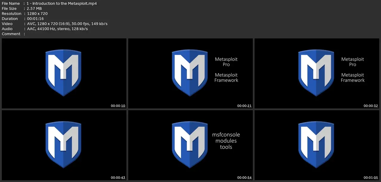Click the 'msfconsole modules tools' text
Viewport: 381px width, 182px height.
pyautogui.click(x=226, y=141)
